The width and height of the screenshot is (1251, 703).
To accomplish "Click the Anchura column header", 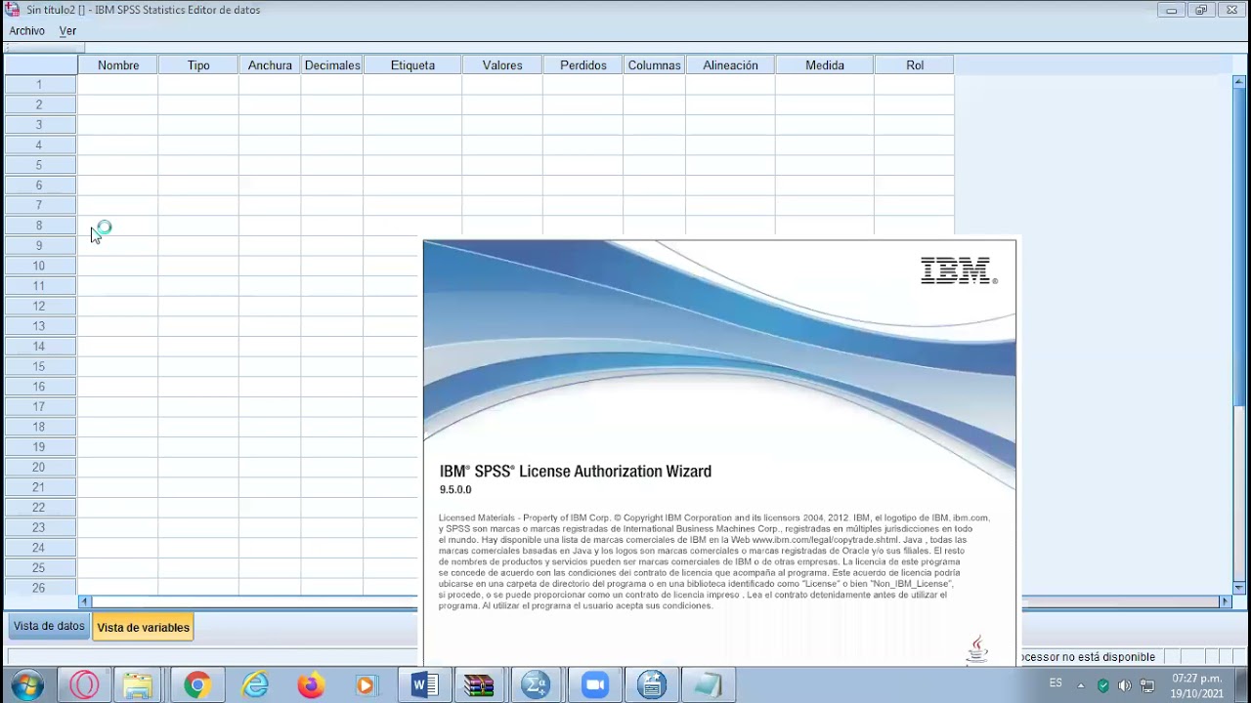I will pyautogui.click(x=270, y=65).
